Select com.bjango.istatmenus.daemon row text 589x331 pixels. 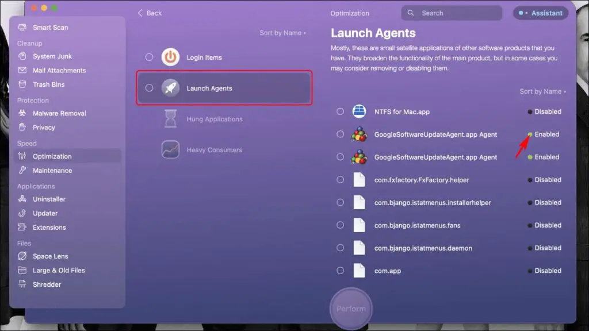(x=423, y=248)
